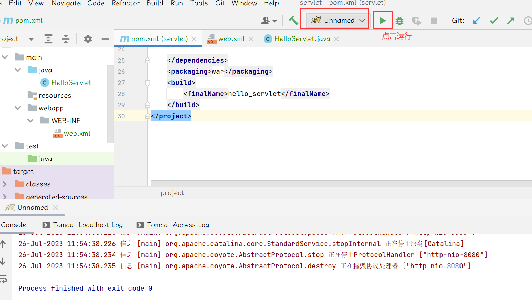Select target folder in tree
Screen dimensions: 532x300
pos(18,171)
